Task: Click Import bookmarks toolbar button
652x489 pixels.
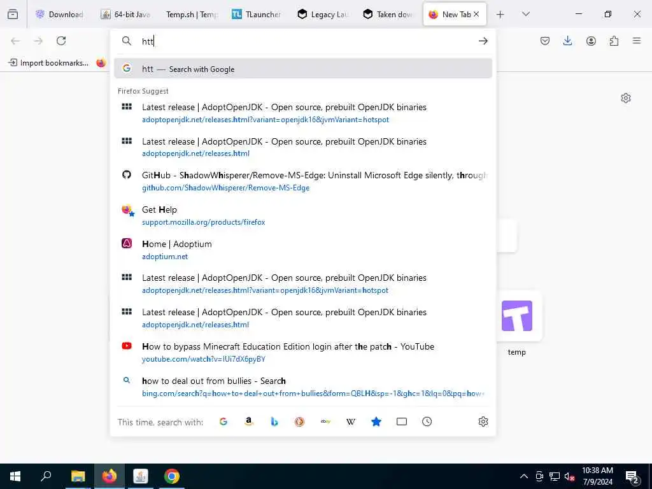Action: pyautogui.click(x=48, y=63)
